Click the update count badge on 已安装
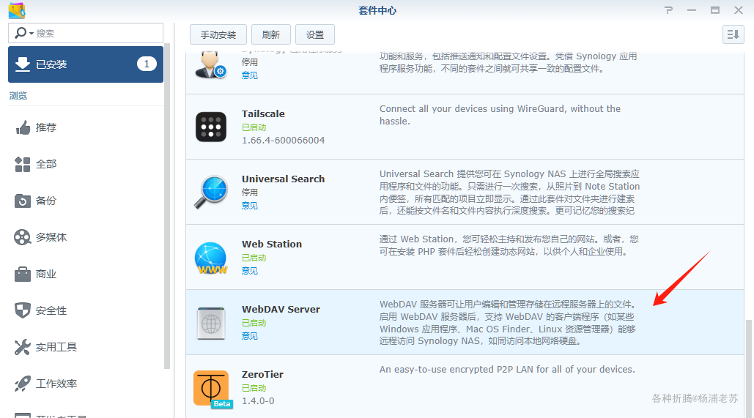 [x=147, y=64]
